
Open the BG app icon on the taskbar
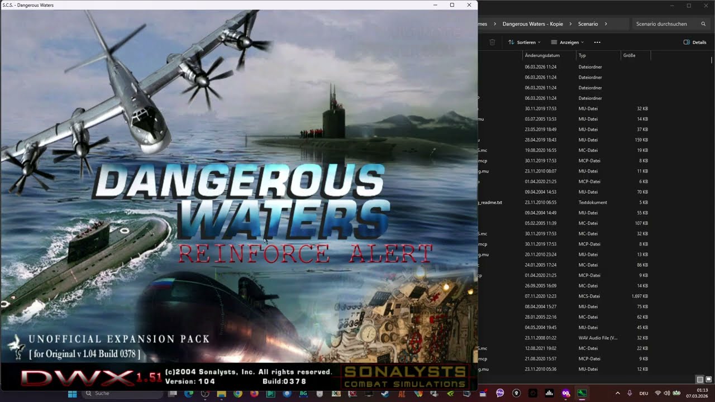click(303, 394)
